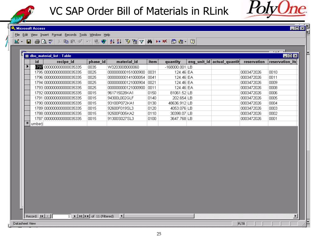
Task: Go to last record navigation button
Action: (x=81, y=216)
